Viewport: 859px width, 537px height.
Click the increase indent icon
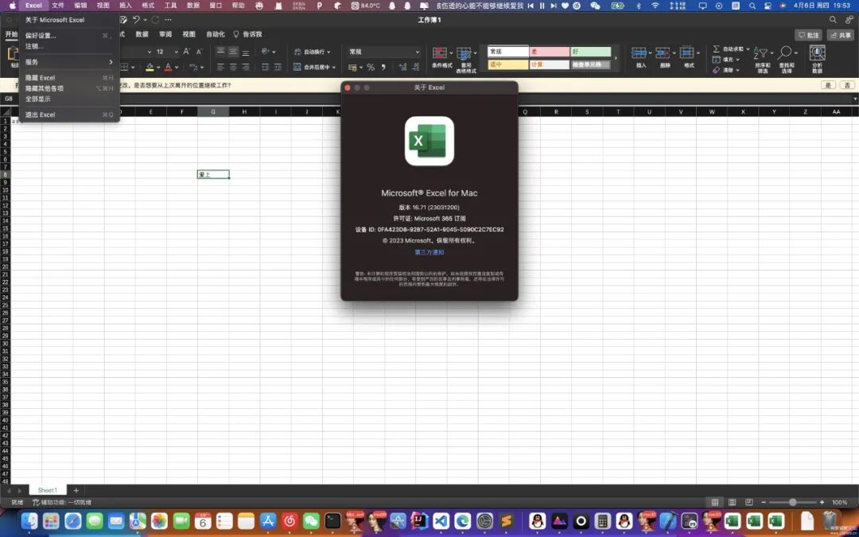coord(278,68)
